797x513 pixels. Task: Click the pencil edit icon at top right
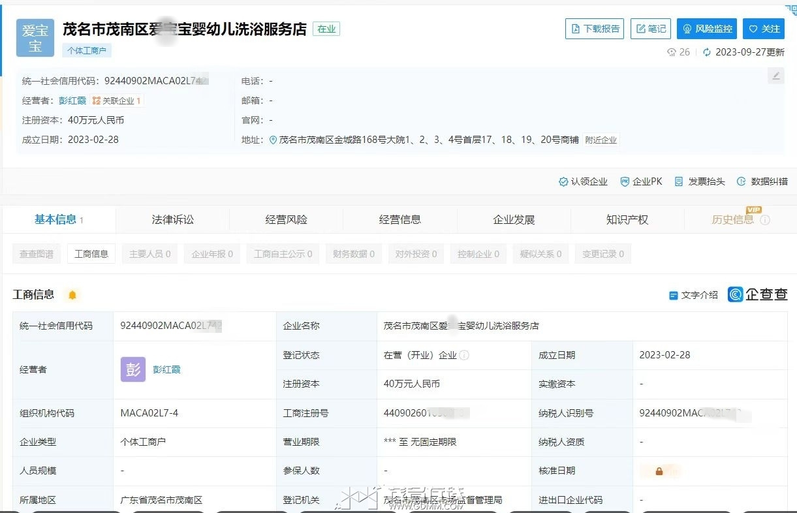[x=776, y=76]
